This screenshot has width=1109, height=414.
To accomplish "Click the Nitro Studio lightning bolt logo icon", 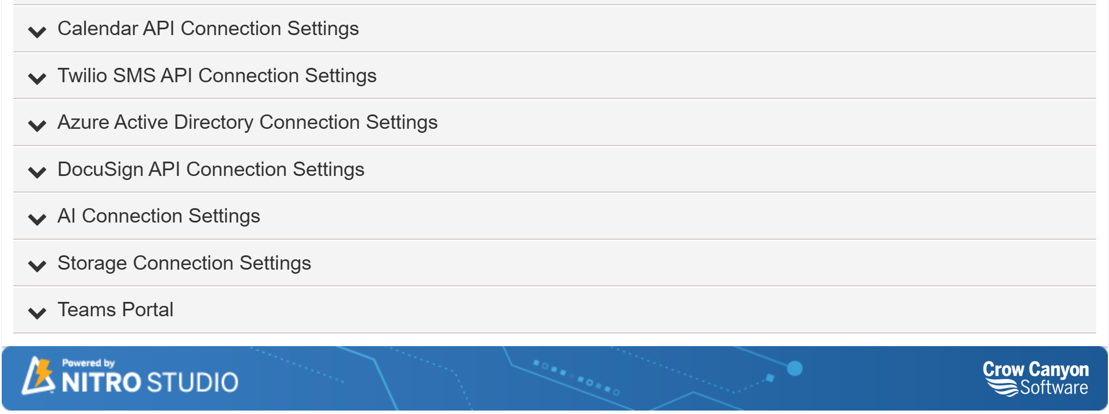I will (38, 376).
